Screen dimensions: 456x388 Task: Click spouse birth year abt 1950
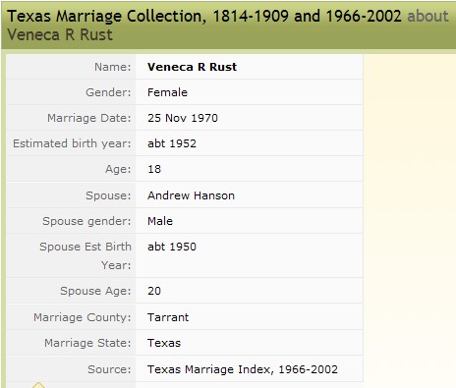coord(172,247)
